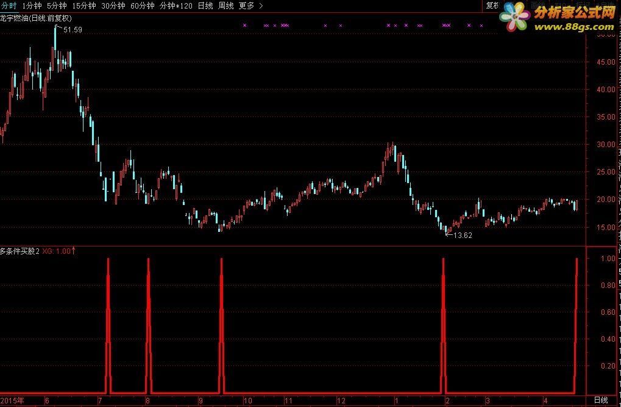The image size is (621, 407).
Task: Click the 日线 period button in bottom-right corner
Action: [x=600, y=400]
